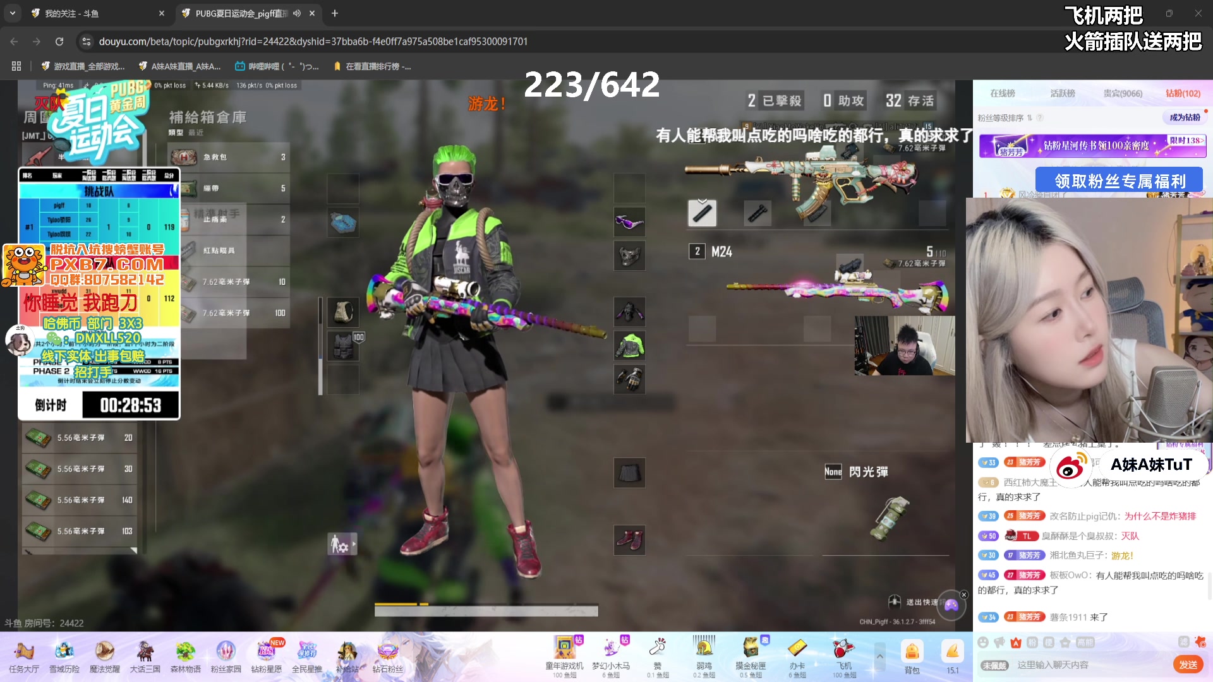The image size is (1213, 682).
Task: Open the 全民星推 icon
Action: pos(307,656)
